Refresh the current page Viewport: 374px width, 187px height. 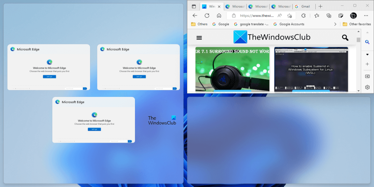tap(207, 16)
